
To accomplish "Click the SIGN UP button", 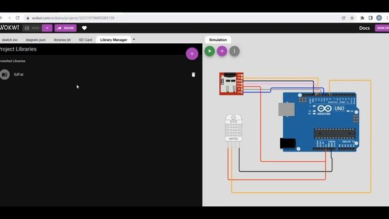I will point(382,28).
